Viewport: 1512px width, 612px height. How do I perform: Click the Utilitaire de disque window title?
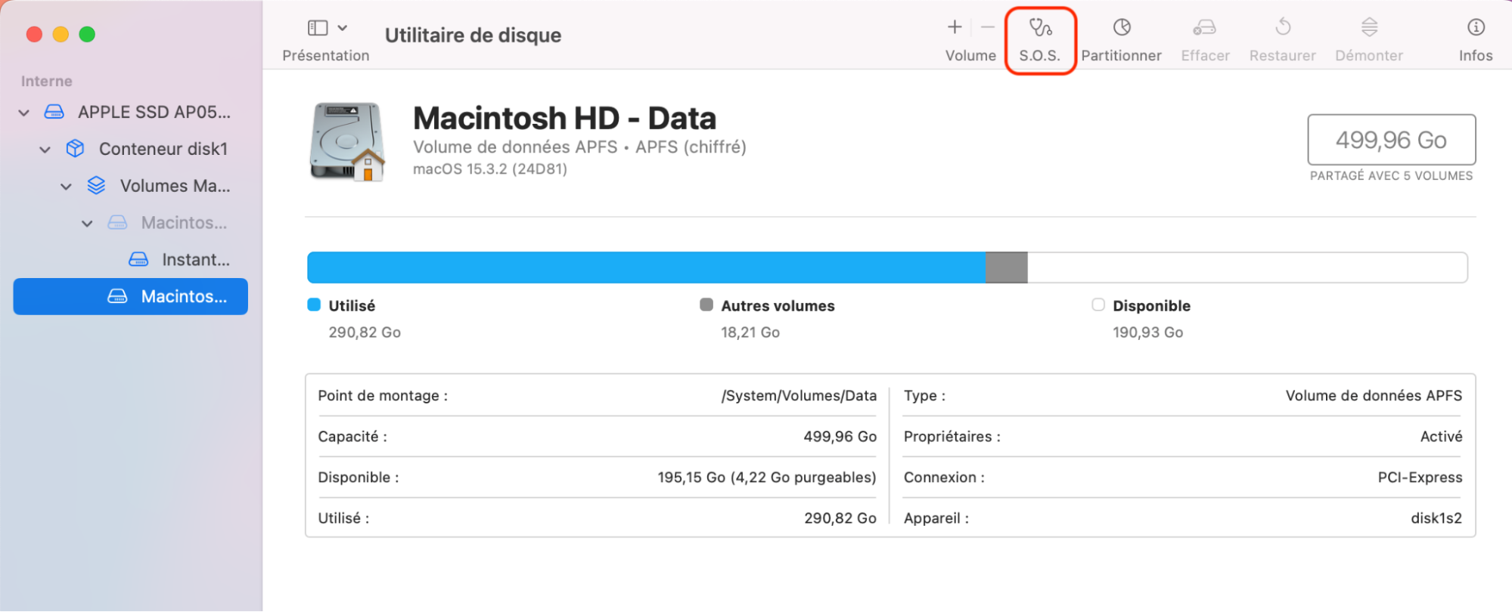click(473, 36)
